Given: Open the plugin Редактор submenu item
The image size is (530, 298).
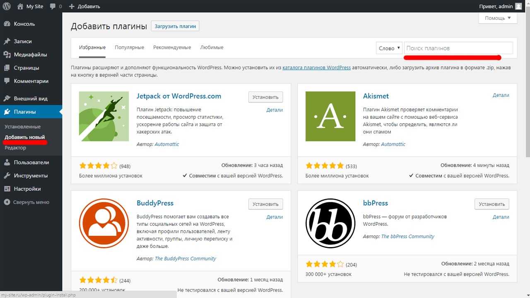Looking at the screenshot, I should tap(15, 148).
